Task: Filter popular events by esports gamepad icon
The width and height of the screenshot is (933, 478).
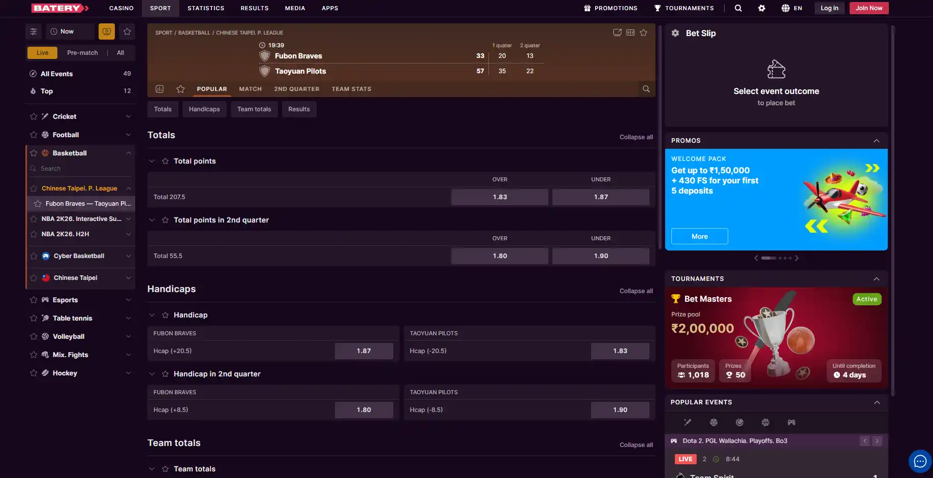Action: tap(791, 423)
